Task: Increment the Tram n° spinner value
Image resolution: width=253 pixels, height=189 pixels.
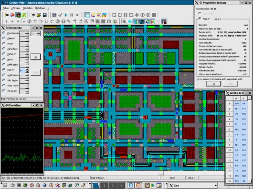Action: click(x=27, y=70)
